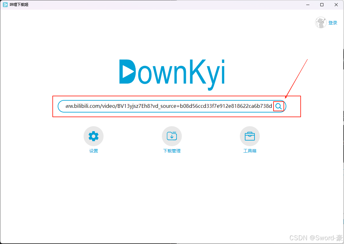Open the 下载管理 download folder icon
The image size is (344, 244).
click(172, 136)
